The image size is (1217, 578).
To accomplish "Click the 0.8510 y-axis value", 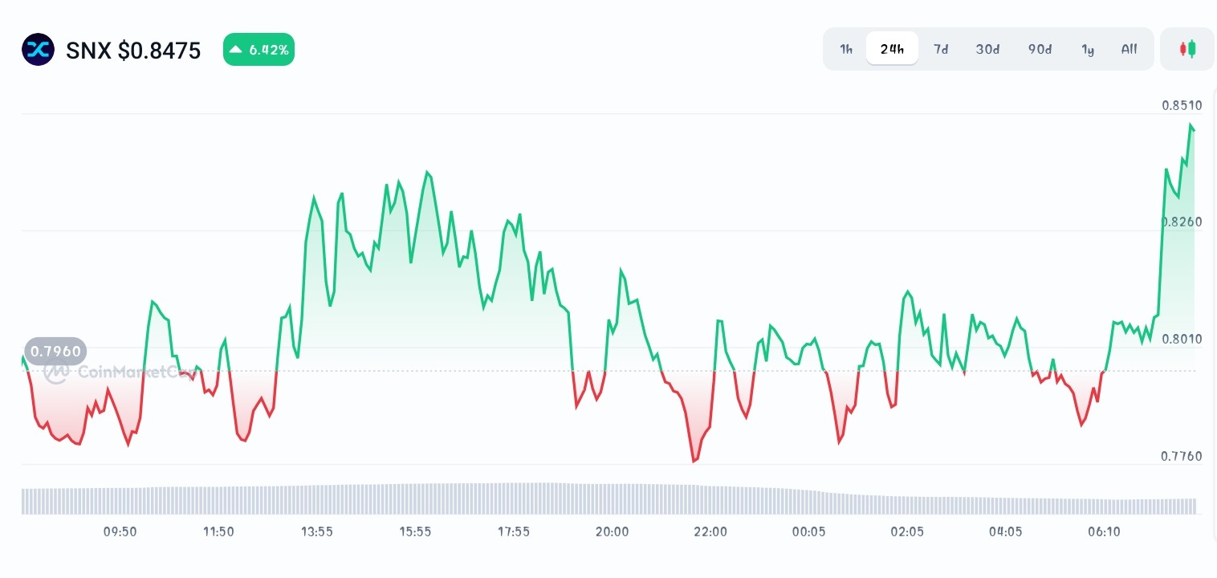I will click(1182, 105).
